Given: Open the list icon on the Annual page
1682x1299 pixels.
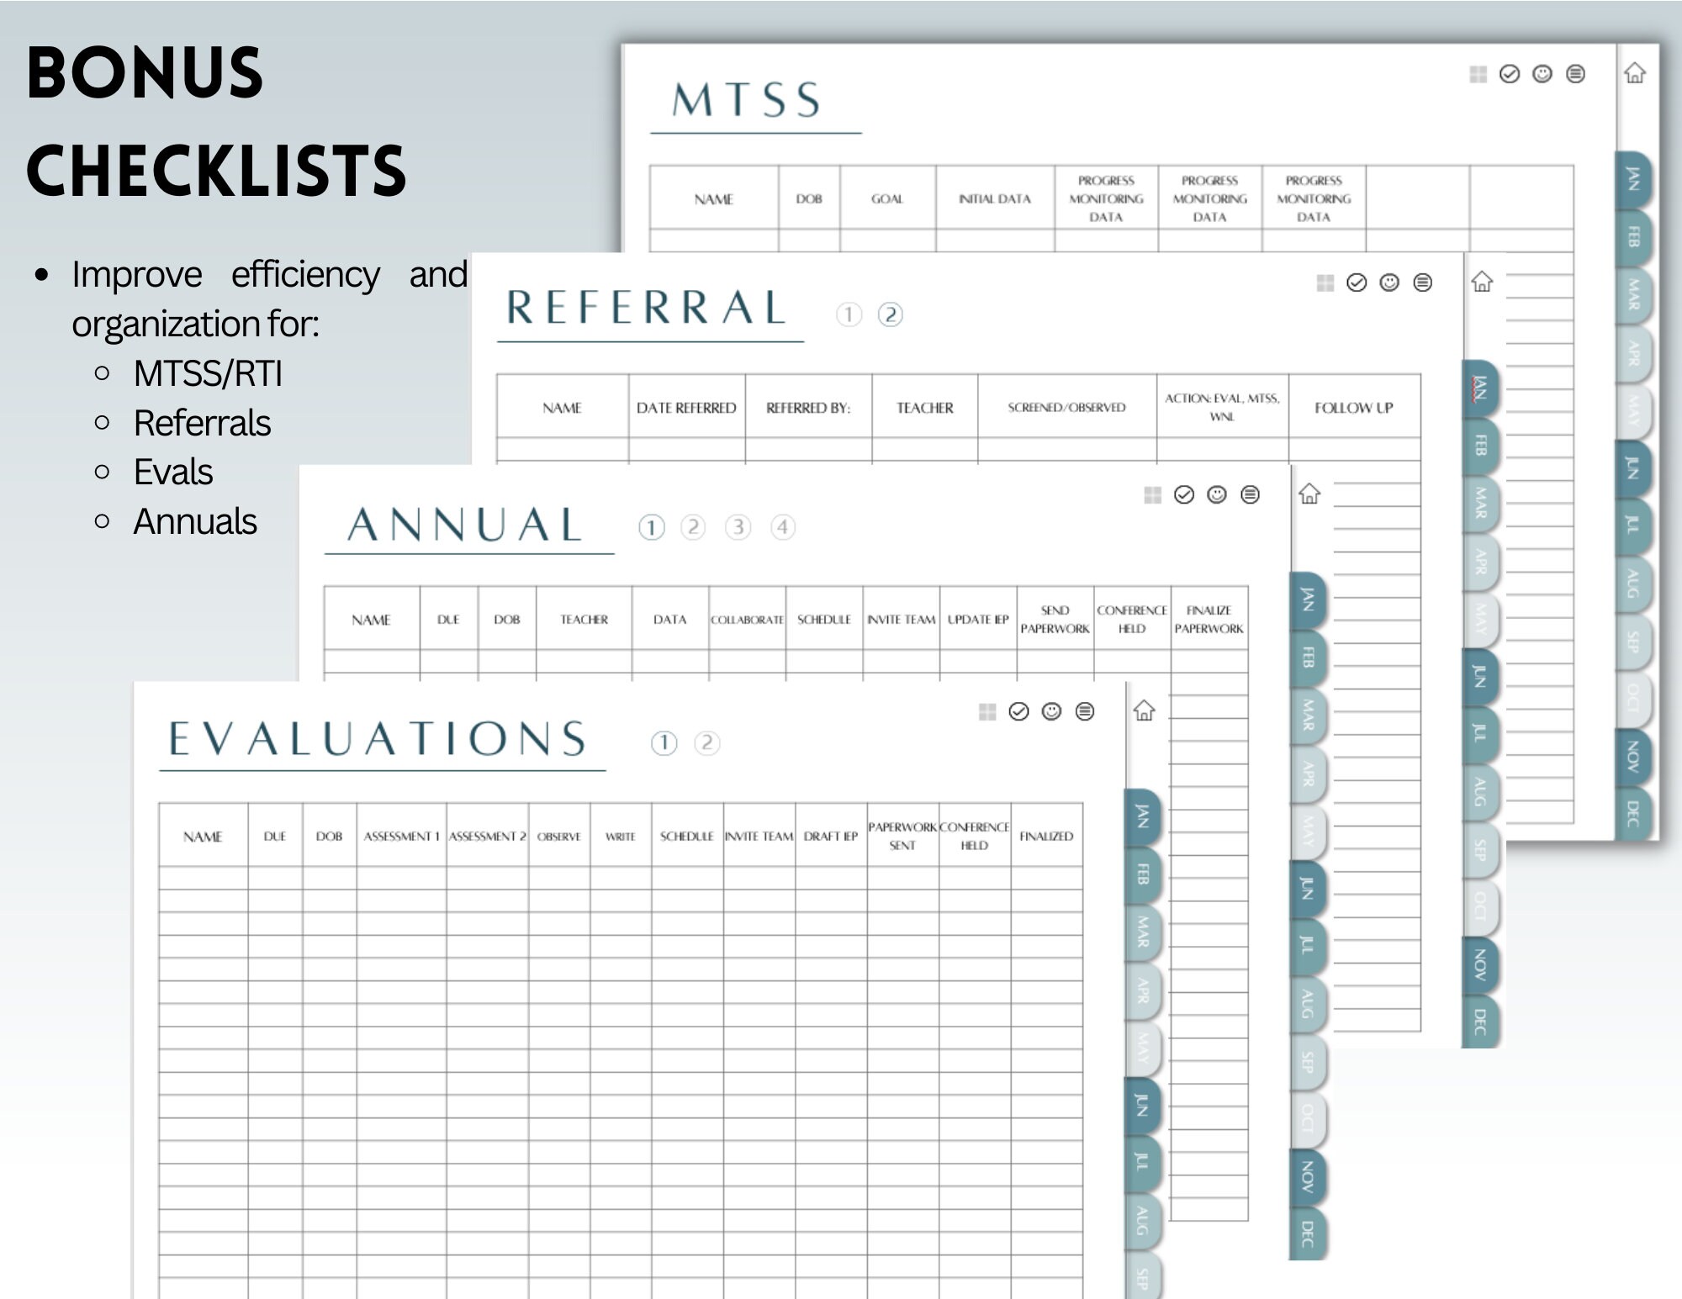Looking at the screenshot, I should point(1250,495).
